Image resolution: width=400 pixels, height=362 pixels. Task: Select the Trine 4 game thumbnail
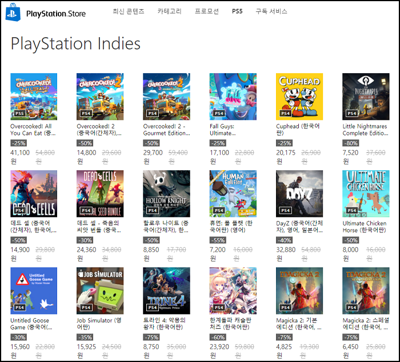166,291
